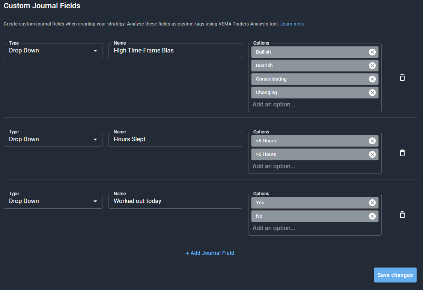Remove the Yes option
The height and width of the screenshot is (290, 423).
pyautogui.click(x=372, y=203)
